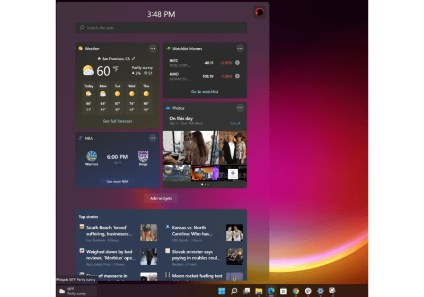Open NBA widget more options menu
424x297 pixels.
pyautogui.click(x=153, y=138)
